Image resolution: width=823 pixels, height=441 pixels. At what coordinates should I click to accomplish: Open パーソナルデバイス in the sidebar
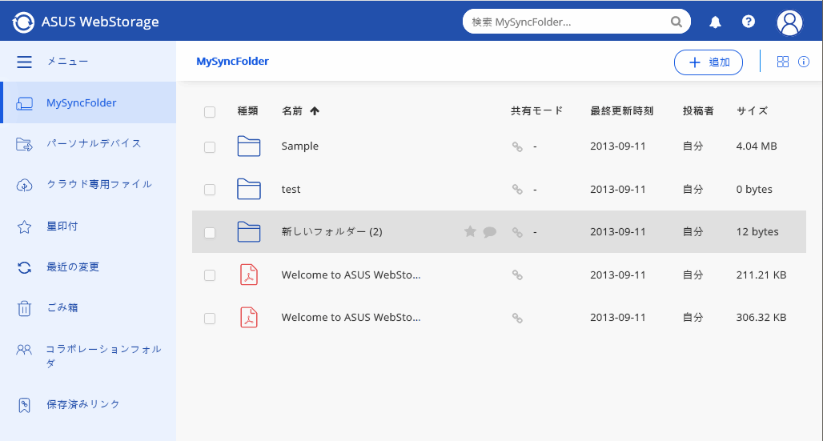coord(88,143)
